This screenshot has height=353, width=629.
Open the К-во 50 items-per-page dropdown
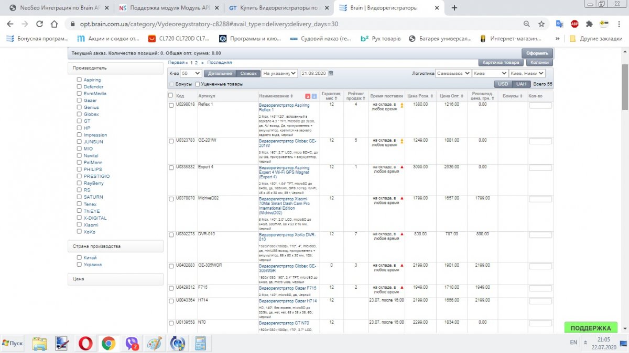(191, 73)
